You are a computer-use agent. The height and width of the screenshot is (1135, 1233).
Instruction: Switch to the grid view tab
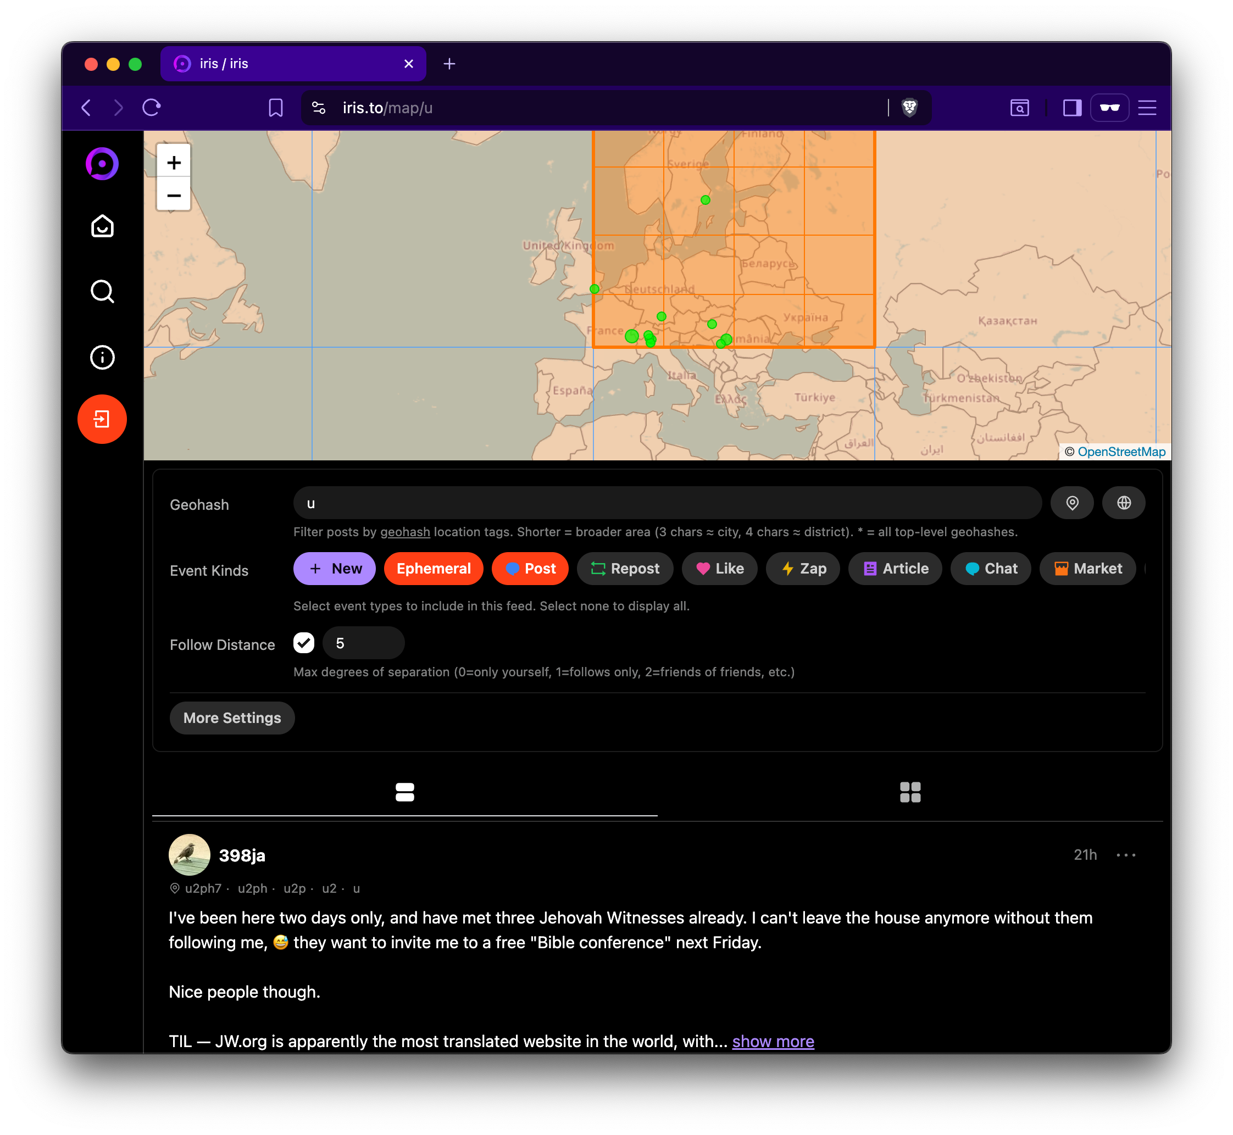910,792
